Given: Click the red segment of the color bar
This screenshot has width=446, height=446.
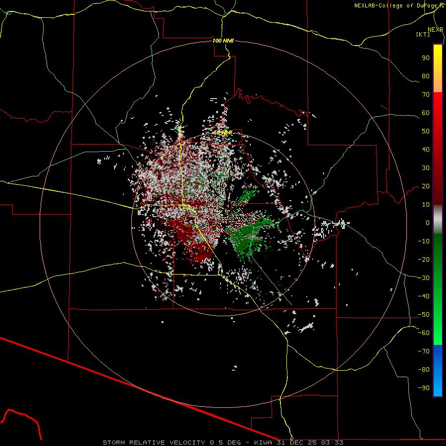Looking at the screenshot, I should (x=438, y=149).
